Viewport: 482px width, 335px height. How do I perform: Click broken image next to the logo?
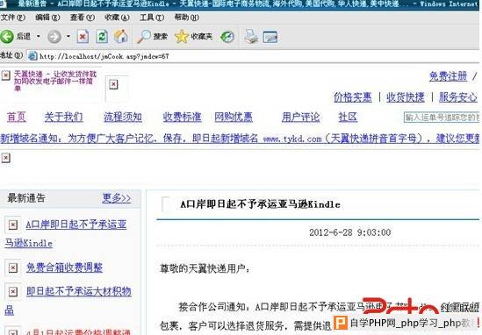click(114, 84)
